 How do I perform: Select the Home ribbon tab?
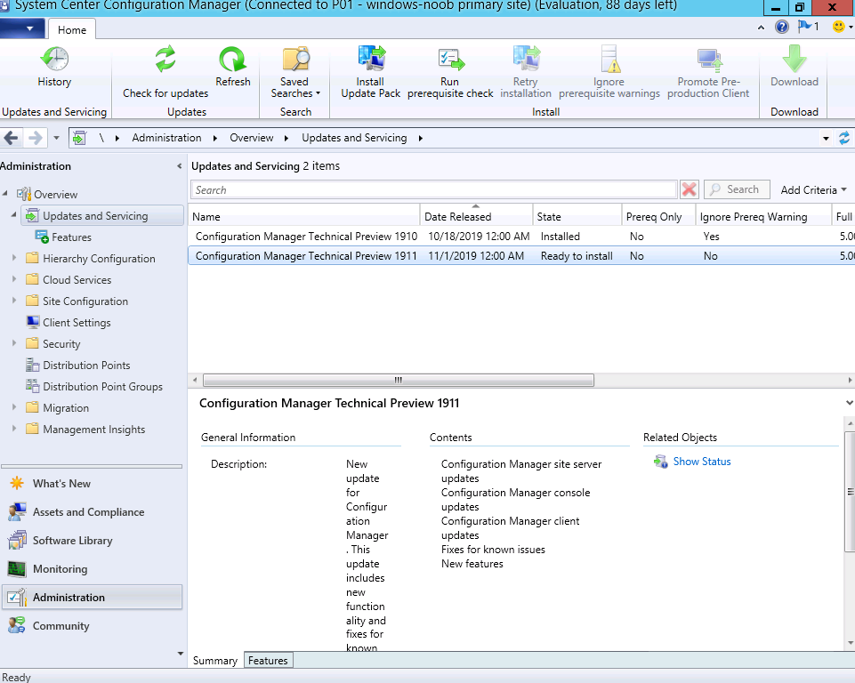72,29
